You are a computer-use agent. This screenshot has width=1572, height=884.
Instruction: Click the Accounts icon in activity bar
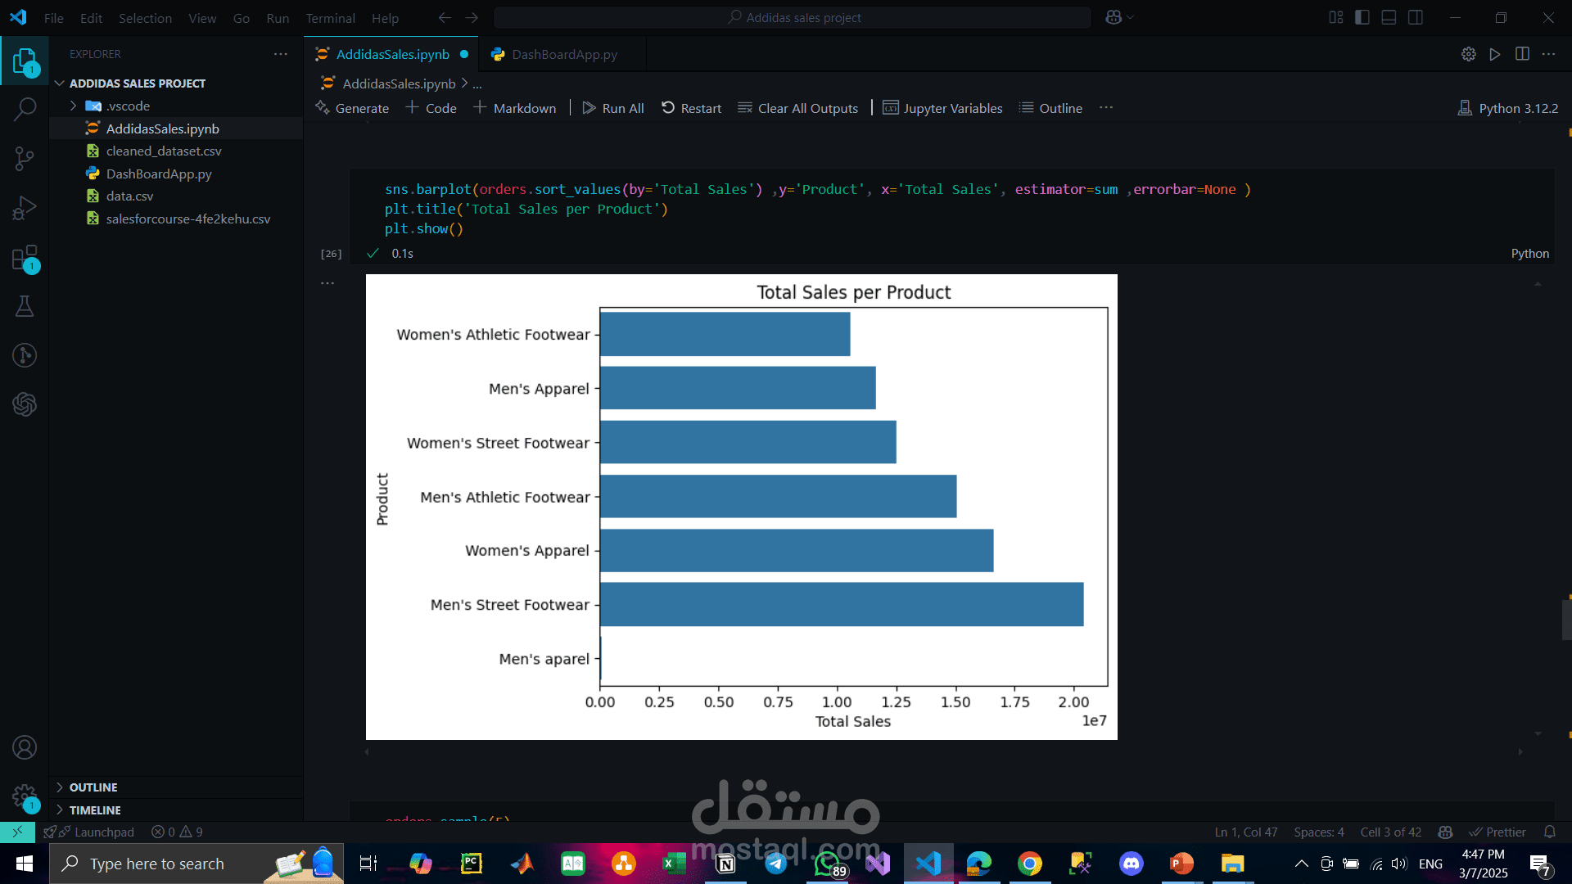click(25, 747)
